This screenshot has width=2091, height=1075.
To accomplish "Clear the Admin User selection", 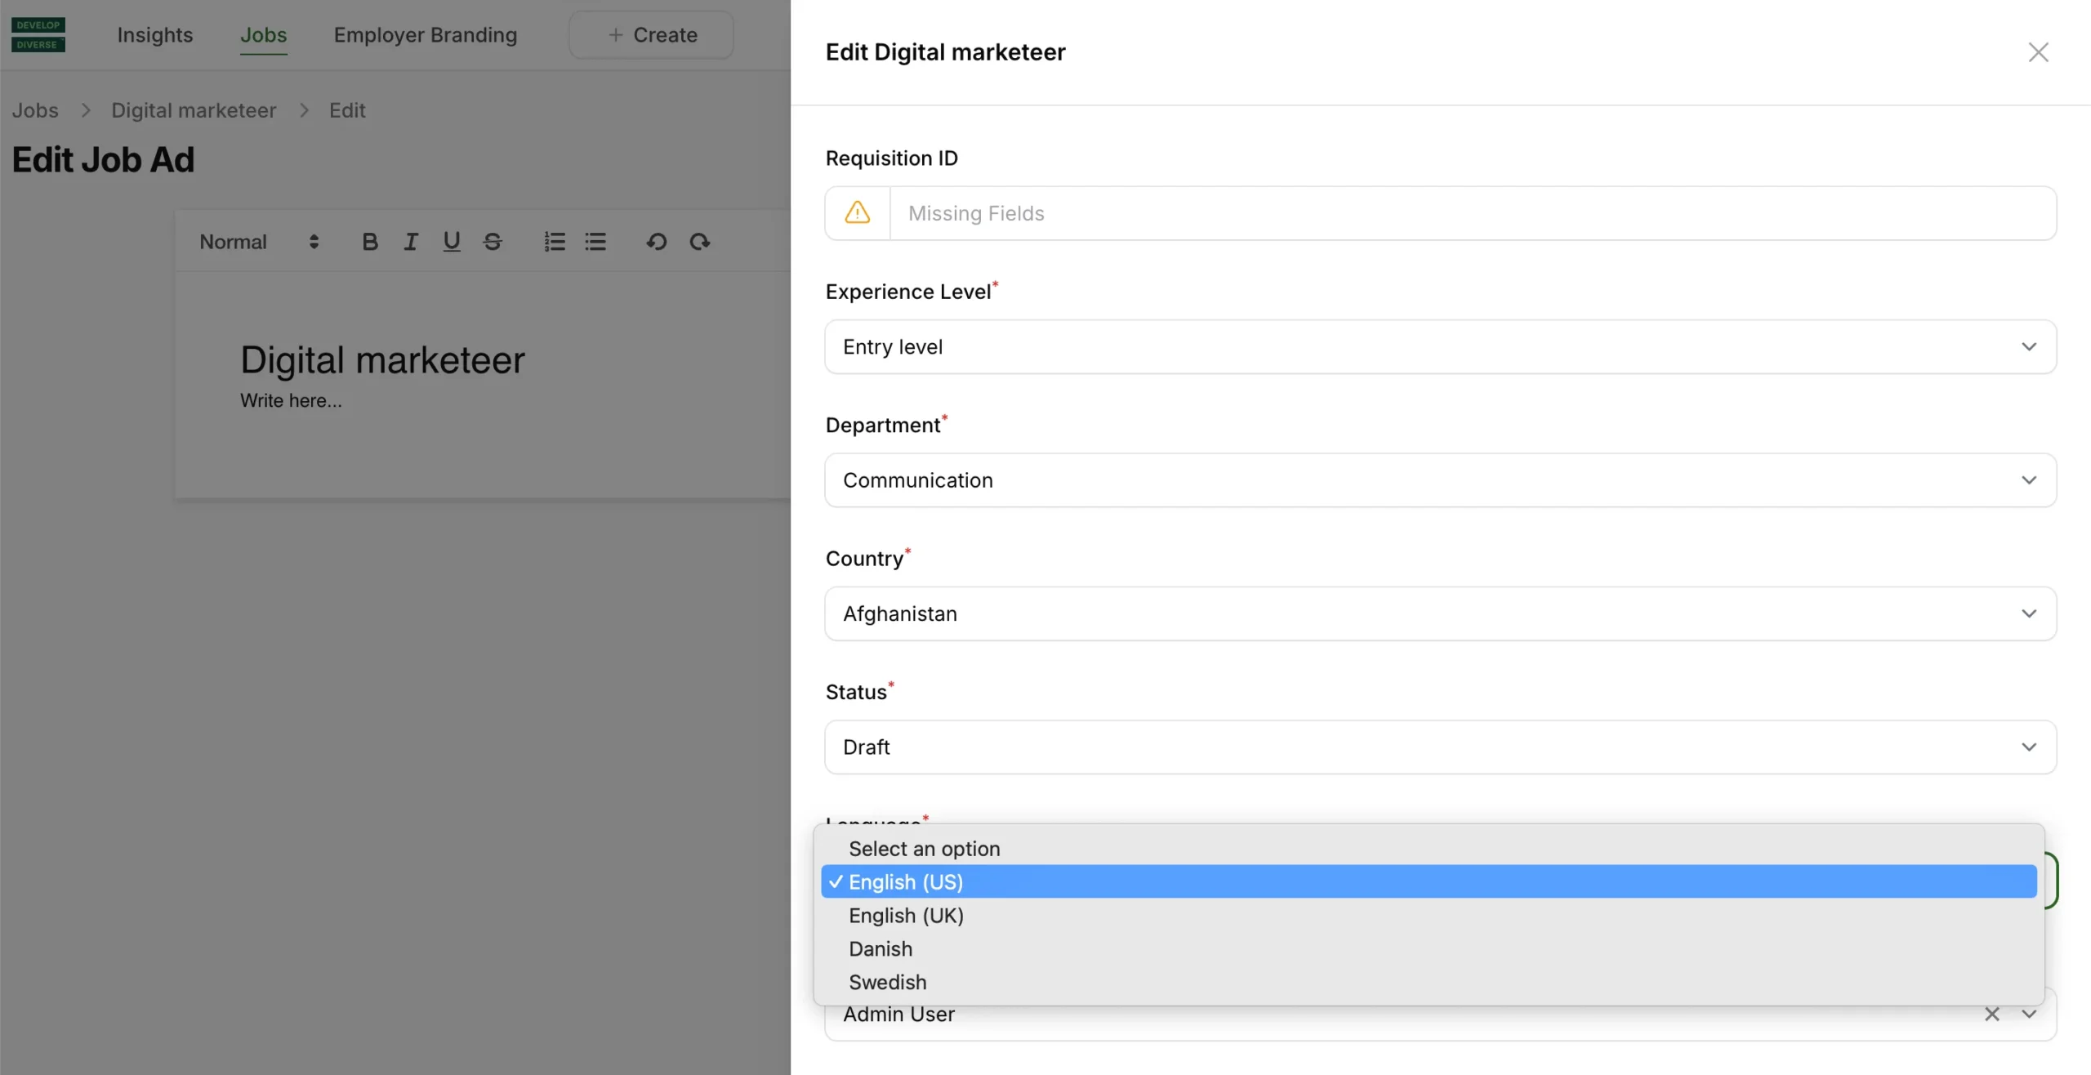I will 1992,1015.
